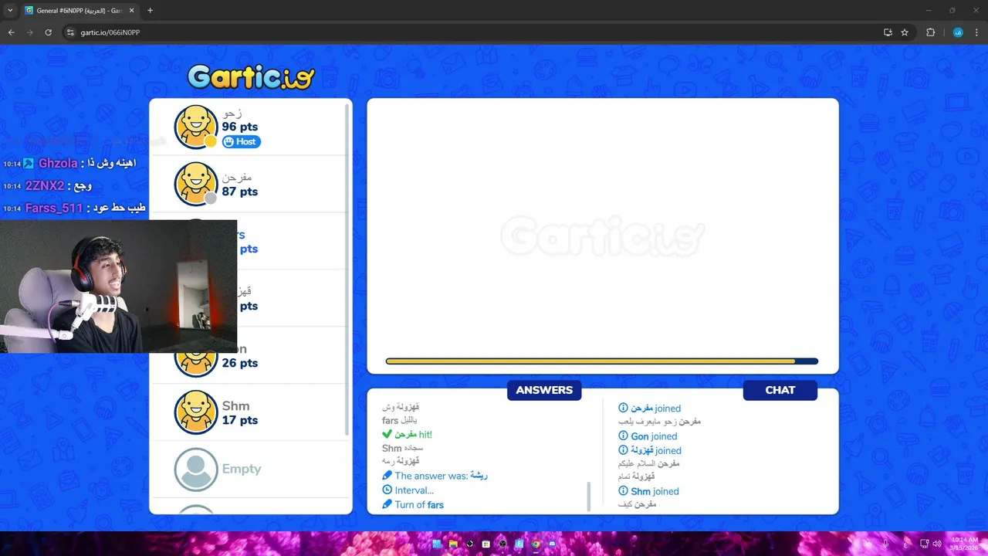Viewport: 988px width, 556px height.
Task: Click the microphone tray icon
Action: (886, 544)
